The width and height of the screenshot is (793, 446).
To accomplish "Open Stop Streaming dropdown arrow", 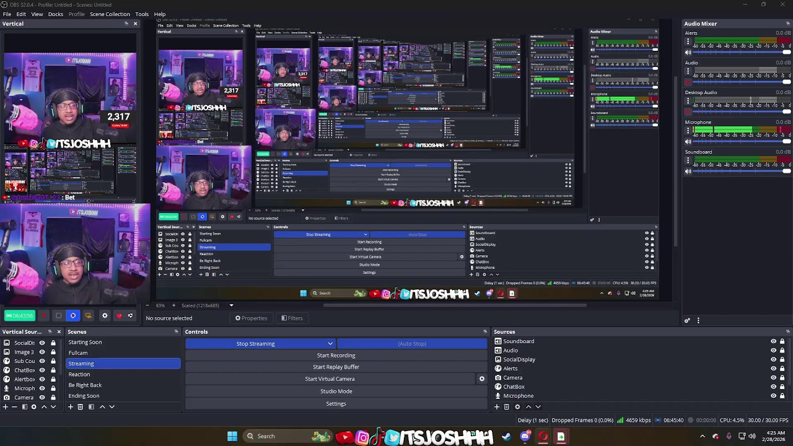I will [330, 344].
